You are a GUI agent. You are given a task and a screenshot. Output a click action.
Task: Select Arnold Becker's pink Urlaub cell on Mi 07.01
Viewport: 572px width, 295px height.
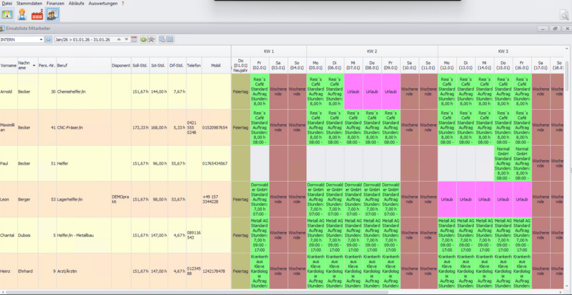click(353, 91)
